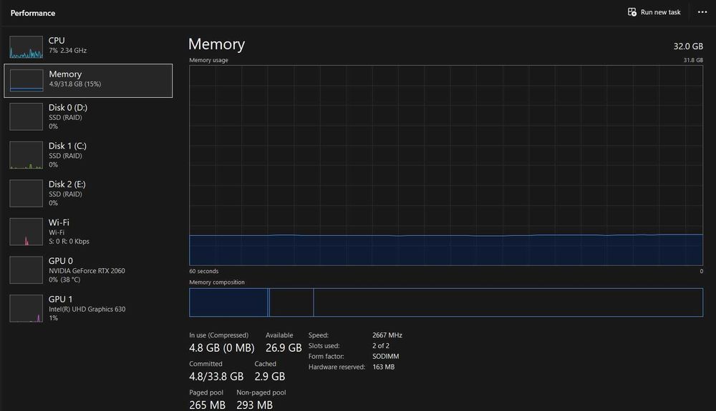Select Disk 1 (C:) graph thumbnail
The image size is (716, 411).
26,155
